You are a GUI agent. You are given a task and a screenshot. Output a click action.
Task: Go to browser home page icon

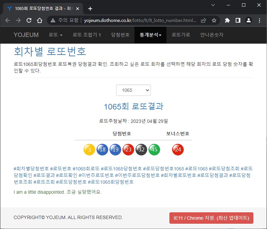40,20
